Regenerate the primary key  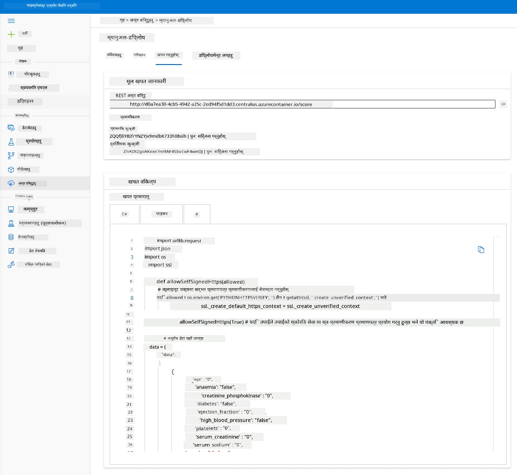pyautogui.click(x=208, y=136)
